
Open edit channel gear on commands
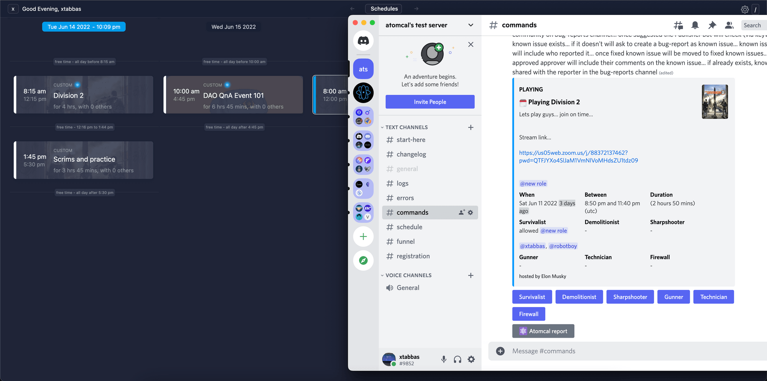[471, 212]
